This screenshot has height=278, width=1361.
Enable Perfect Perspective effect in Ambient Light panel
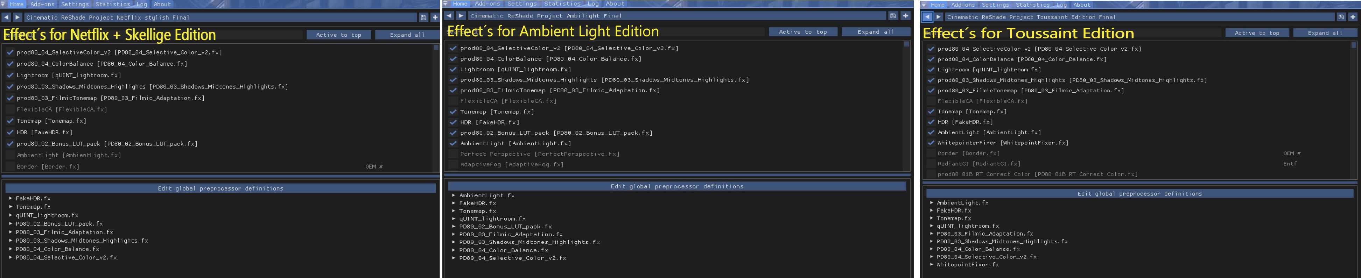point(453,154)
